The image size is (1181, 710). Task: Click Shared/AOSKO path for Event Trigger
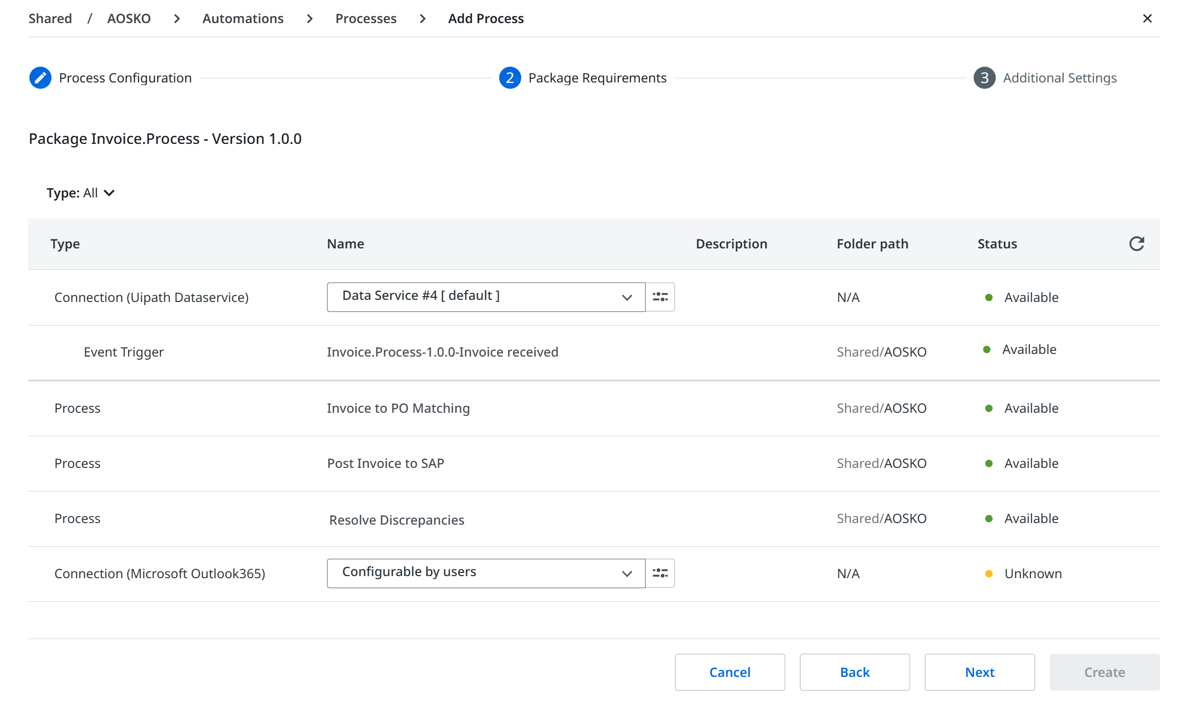882,352
